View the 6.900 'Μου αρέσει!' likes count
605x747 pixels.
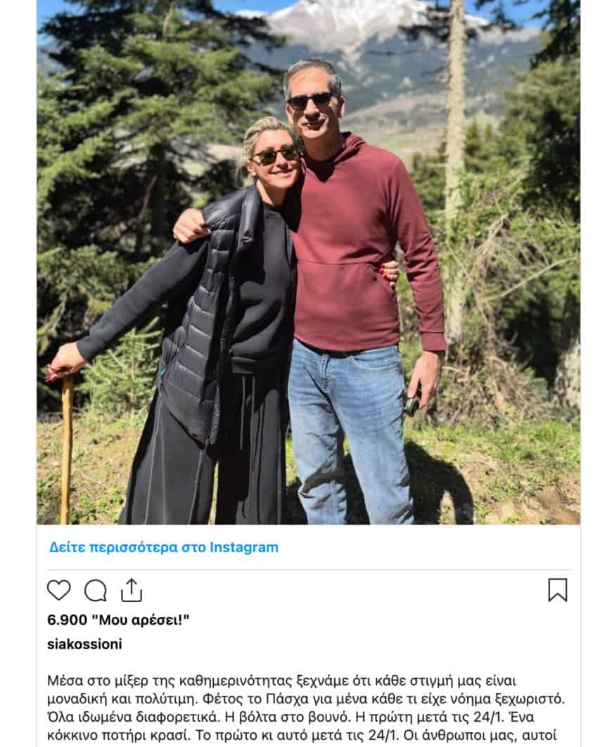[x=118, y=620]
